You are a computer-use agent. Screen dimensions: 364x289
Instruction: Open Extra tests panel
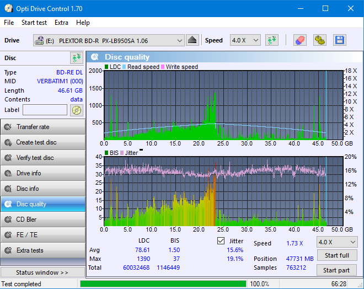[42, 250]
